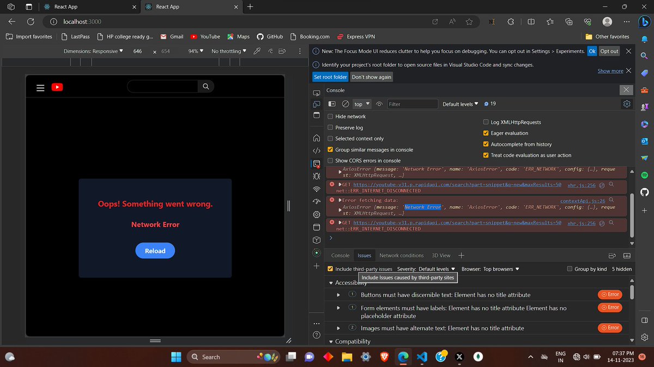Image resolution: width=654 pixels, height=367 pixels.
Task: Check Selected context only
Action: pyautogui.click(x=330, y=139)
